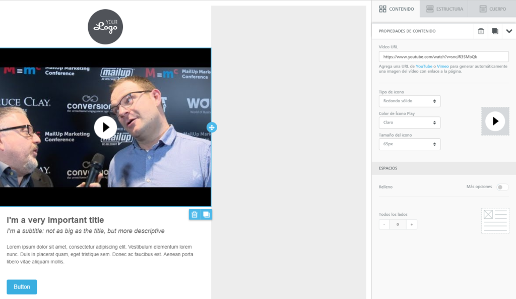Toggle the Más opciones switch
The height and width of the screenshot is (299, 516).
tap(502, 187)
